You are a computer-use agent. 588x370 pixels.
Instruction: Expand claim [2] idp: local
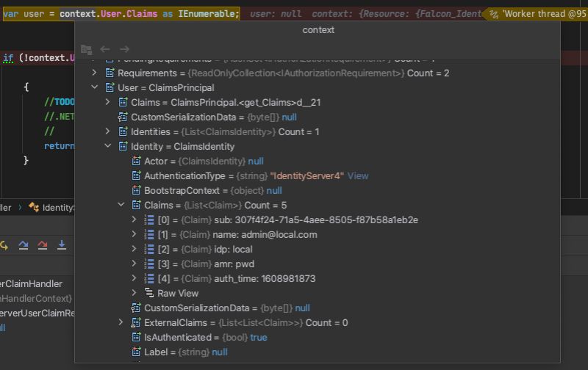(x=135, y=249)
